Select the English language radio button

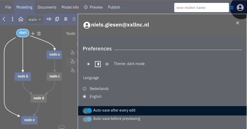pyautogui.click(x=85, y=96)
